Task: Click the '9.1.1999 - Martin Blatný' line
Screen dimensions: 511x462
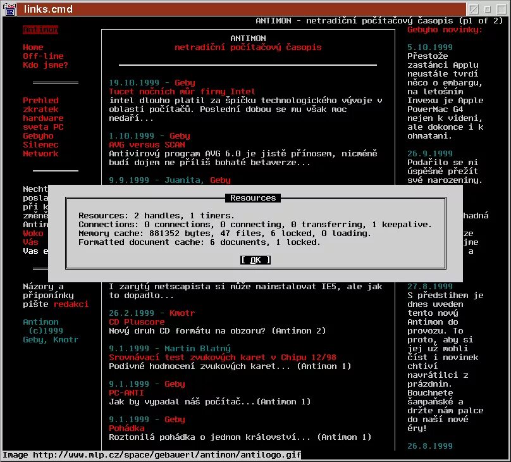Action: (x=169, y=349)
